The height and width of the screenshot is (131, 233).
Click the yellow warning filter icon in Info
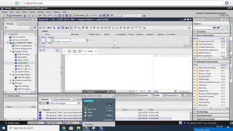(x=44, y=103)
